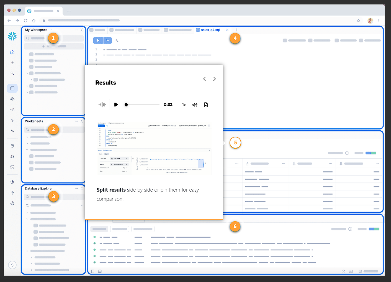The height and width of the screenshot is (282, 391).
Task: Toggle the blue-green switch above the results table
Action: [x=371, y=153]
